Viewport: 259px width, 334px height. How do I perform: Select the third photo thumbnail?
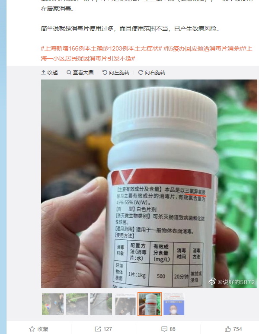pos(101,304)
